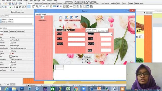Click the Save file toolbar icon
Viewport: 162px width, 91px height.
(10, 4)
